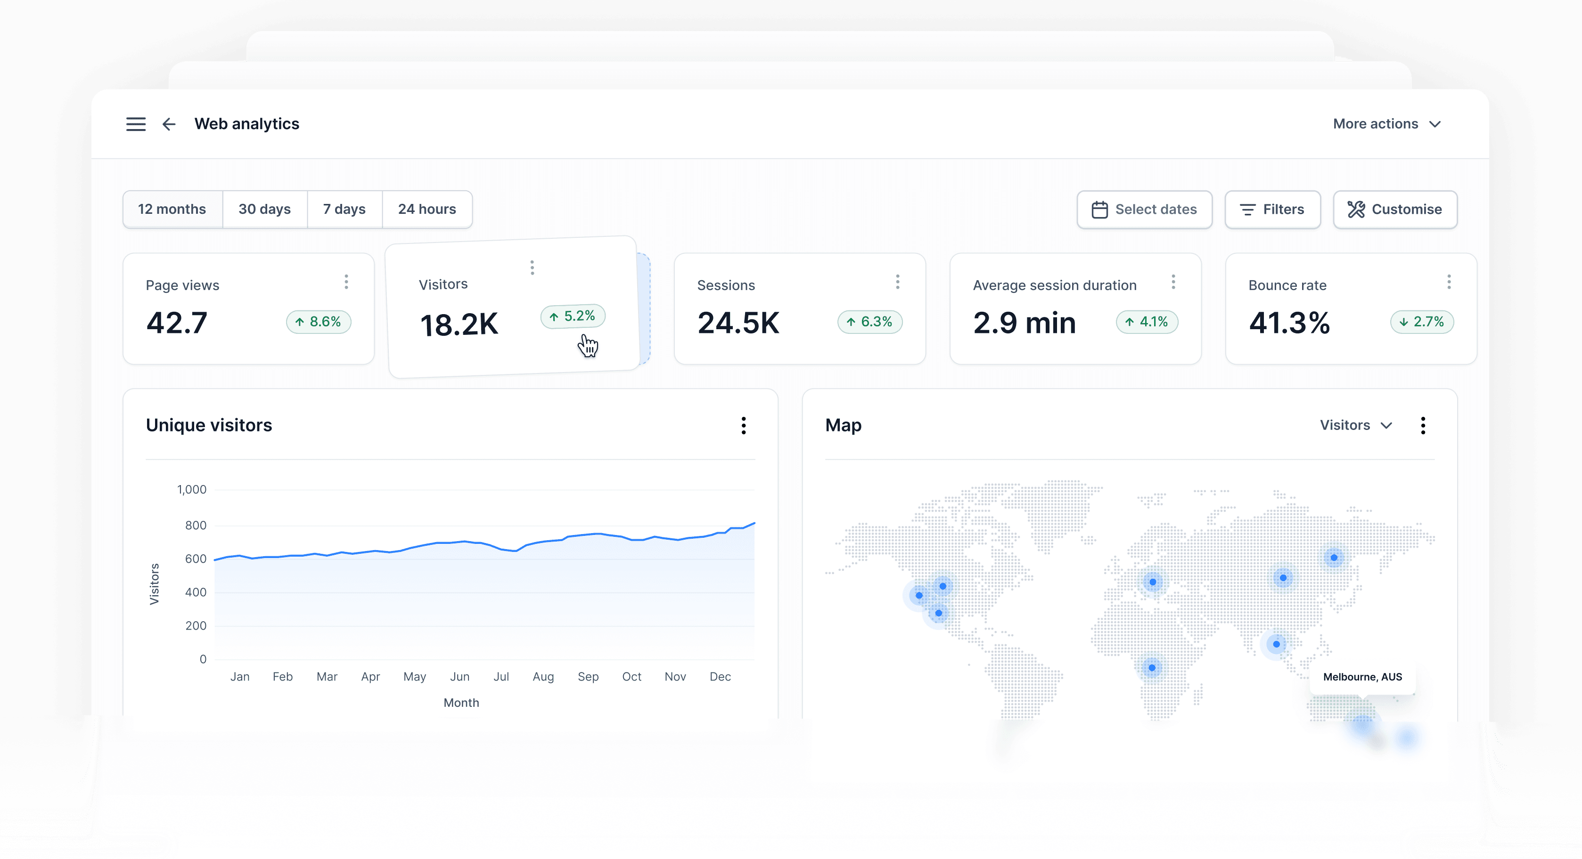Open the Select dates picker
Screen dimensions: 1582x859
click(x=1144, y=209)
